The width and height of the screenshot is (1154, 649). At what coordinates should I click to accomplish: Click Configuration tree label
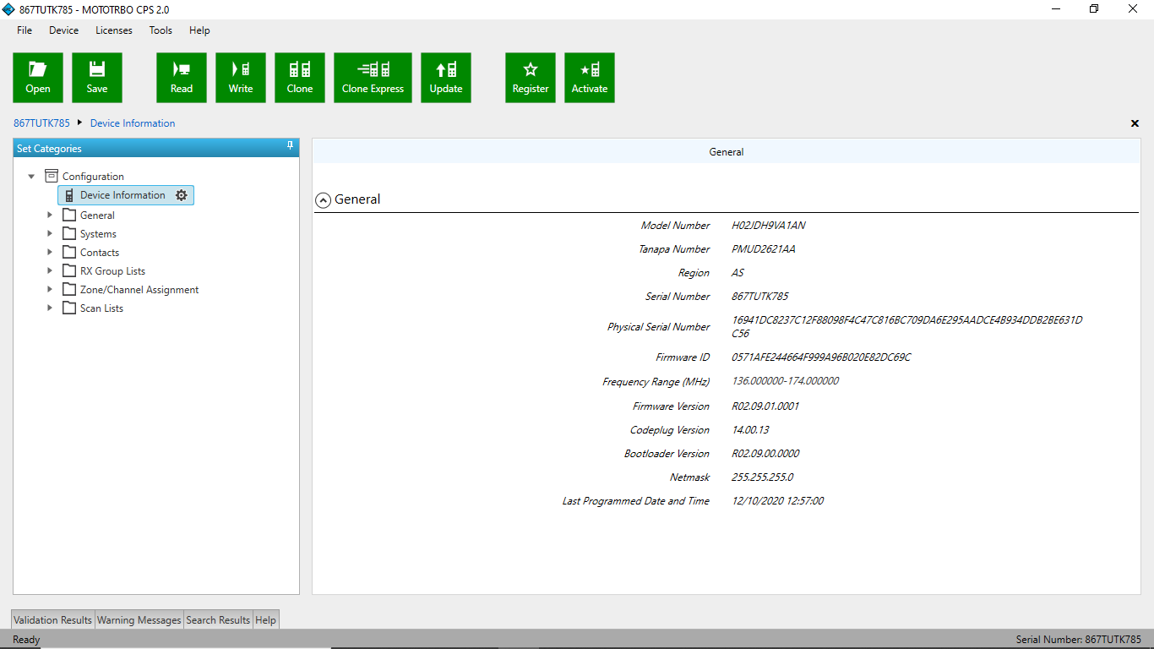point(93,177)
